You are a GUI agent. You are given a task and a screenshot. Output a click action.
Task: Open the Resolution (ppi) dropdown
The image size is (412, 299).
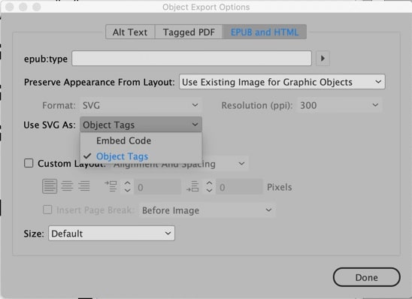[x=340, y=105]
